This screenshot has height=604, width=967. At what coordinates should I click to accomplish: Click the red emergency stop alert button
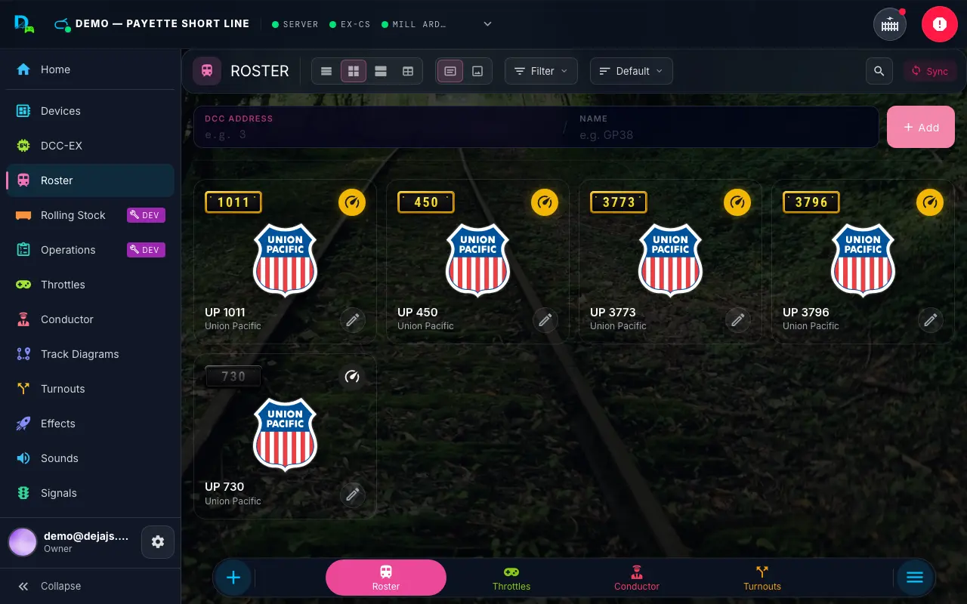939,24
